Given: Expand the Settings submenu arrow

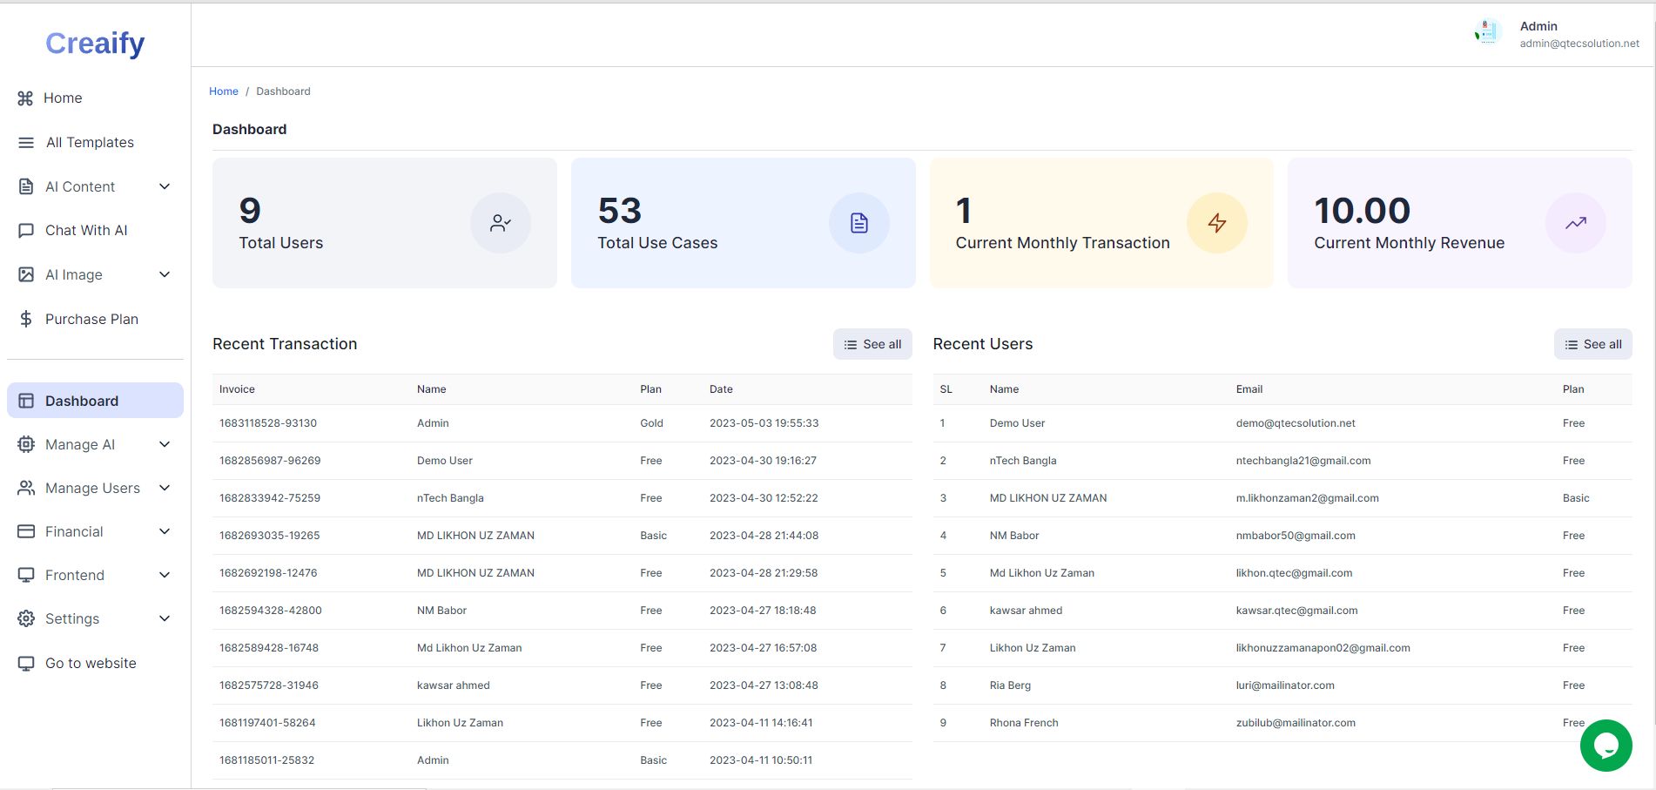Looking at the screenshot, I should 165,618.
